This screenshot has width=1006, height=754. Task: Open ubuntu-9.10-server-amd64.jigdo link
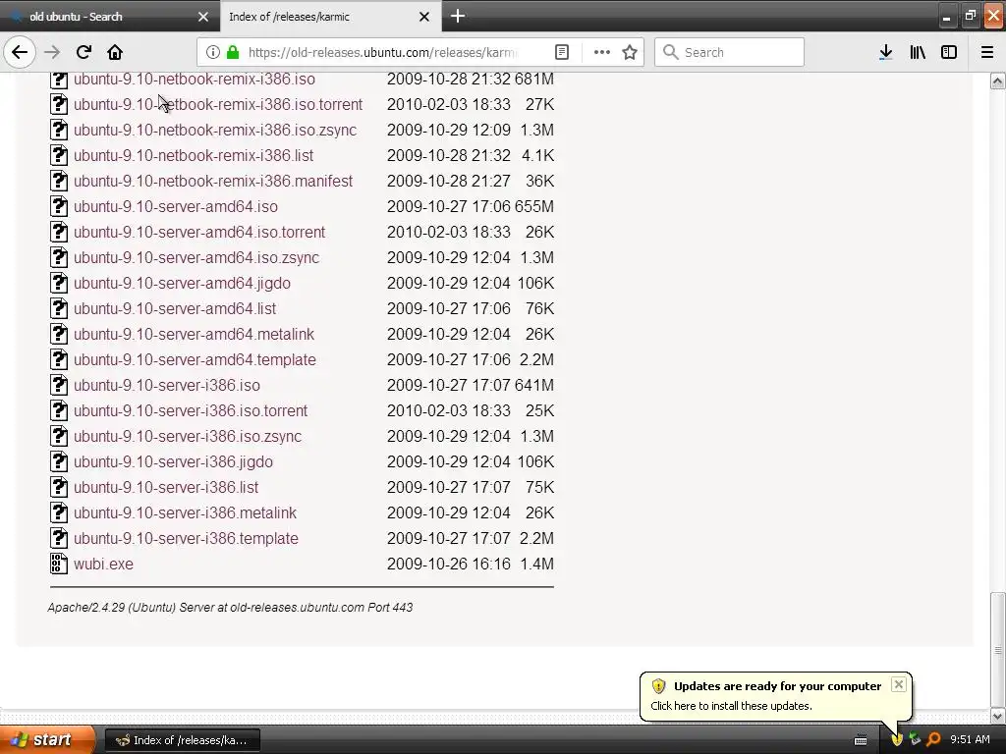click(x=182, y=284)
